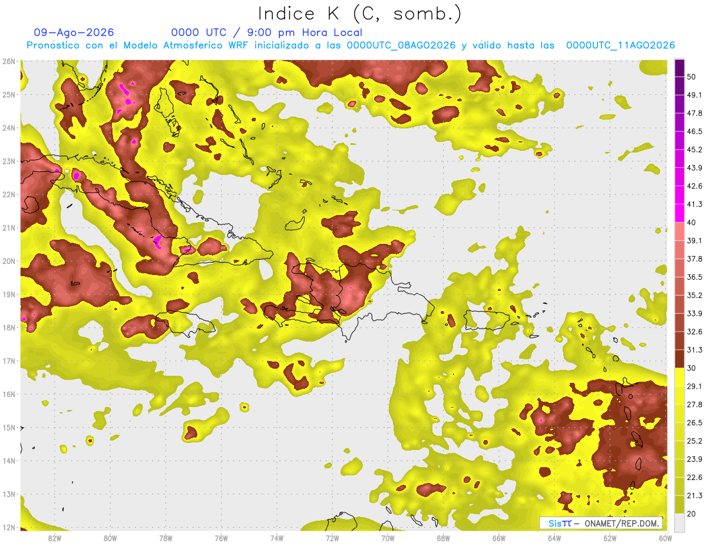This screenshot has height=546, width=707.
Task: Click the 36.5 salmon legend swatch
Action: point(679,268)
